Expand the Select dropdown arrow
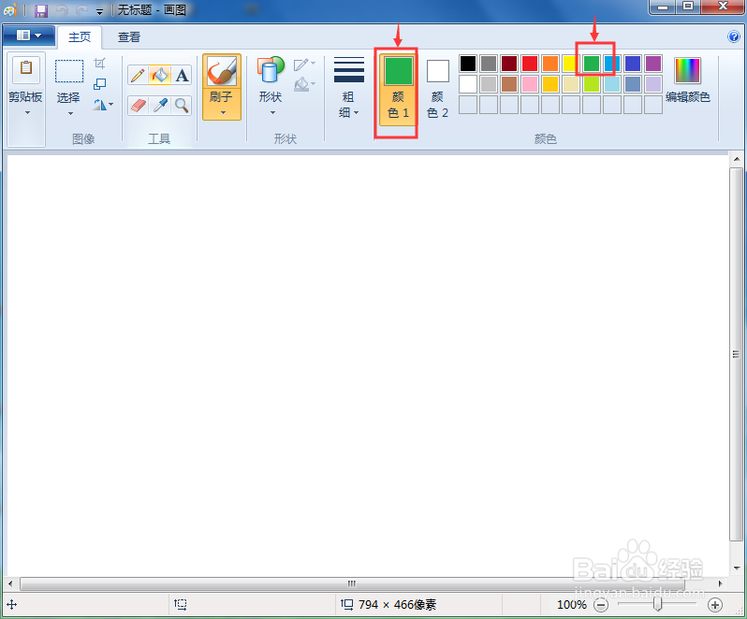 tap(70, 113)
